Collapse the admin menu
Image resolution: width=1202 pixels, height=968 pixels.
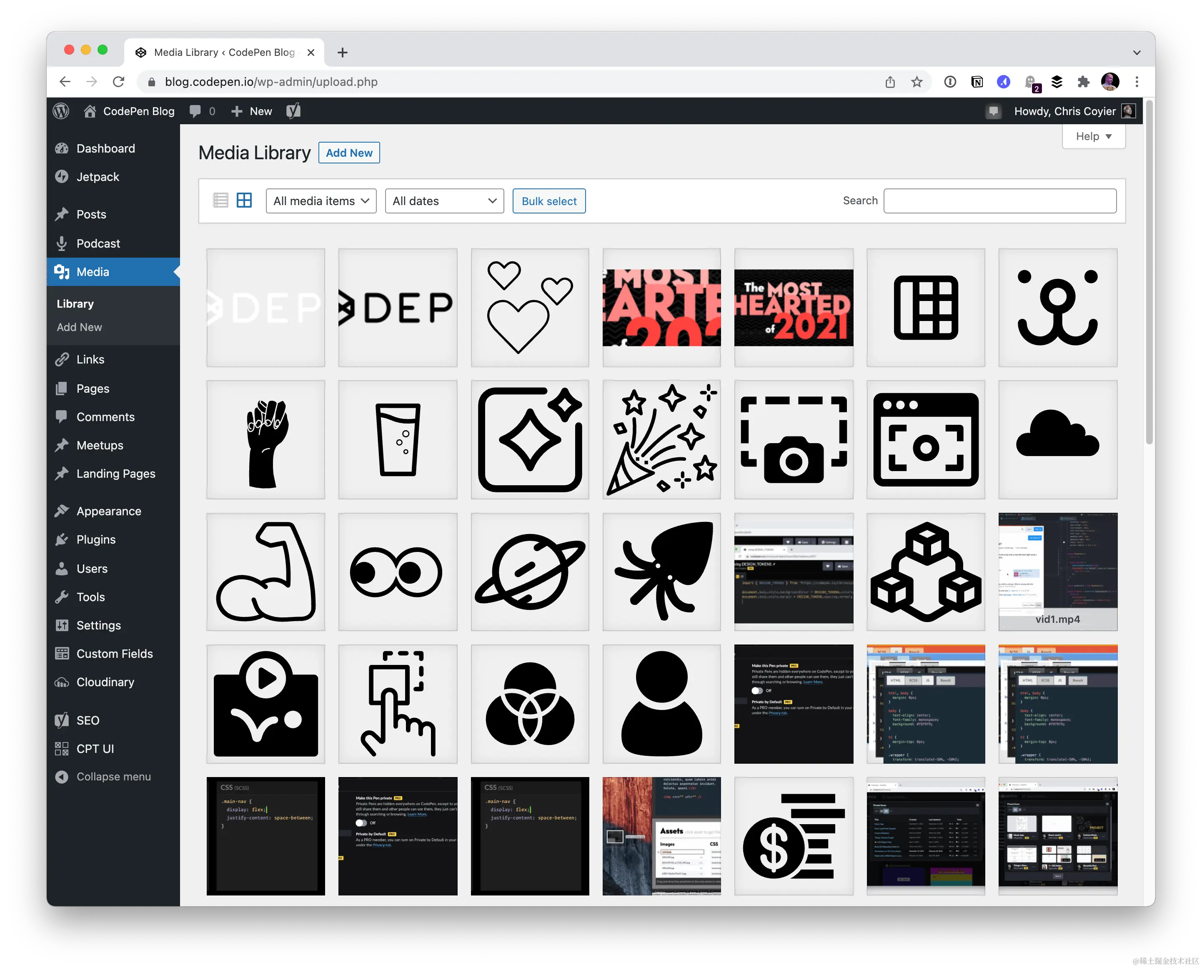pos(114,776)
